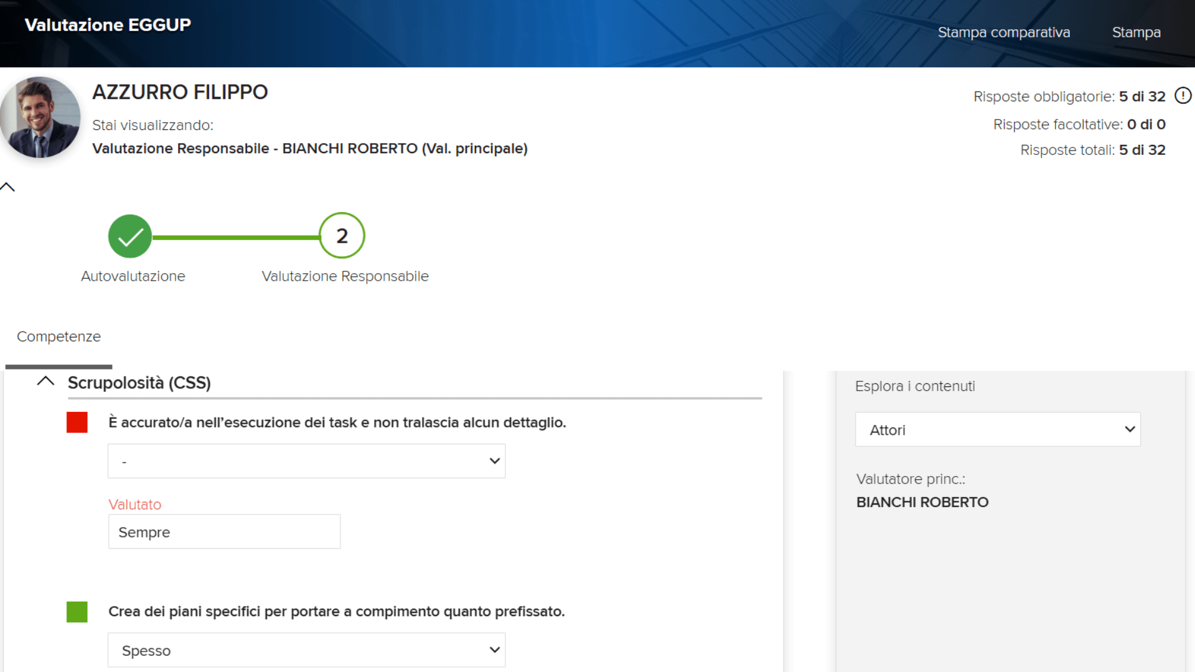Click the Scrupolosità (CSS) section title
This screenshot has width=1195, height=672.
[x=139, y=383]
